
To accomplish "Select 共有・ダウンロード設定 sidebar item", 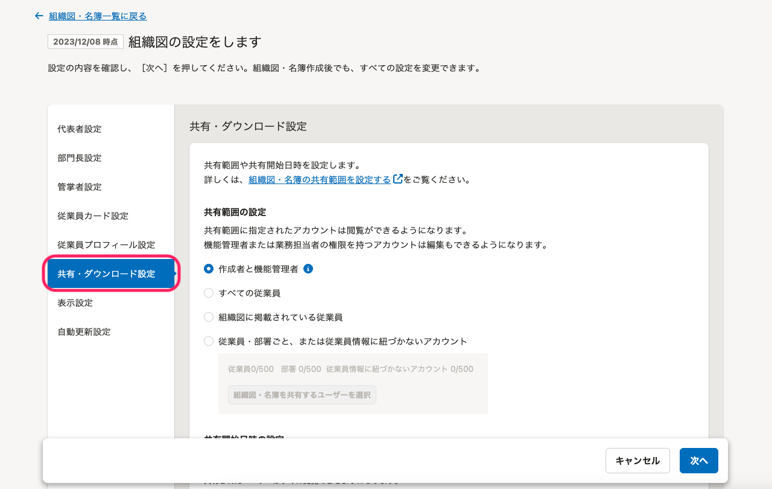I will 106,274.
